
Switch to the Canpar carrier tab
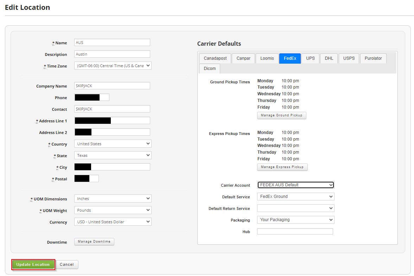tap(243, 58)
